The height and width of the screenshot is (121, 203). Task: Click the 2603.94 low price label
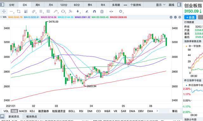click(x=92, y=86)
